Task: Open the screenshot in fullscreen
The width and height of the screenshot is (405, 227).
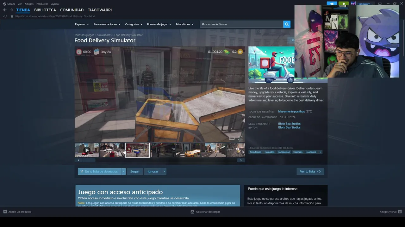Action: click(x=240, y=138)
